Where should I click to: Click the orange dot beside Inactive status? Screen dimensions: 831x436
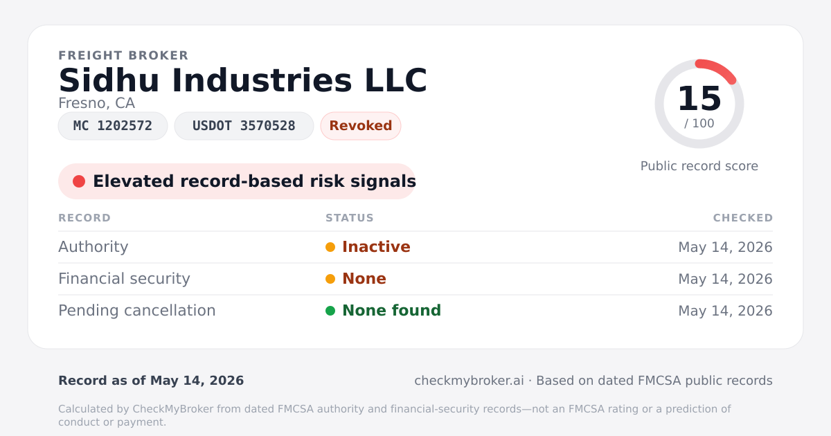click(x=330, y=247)
